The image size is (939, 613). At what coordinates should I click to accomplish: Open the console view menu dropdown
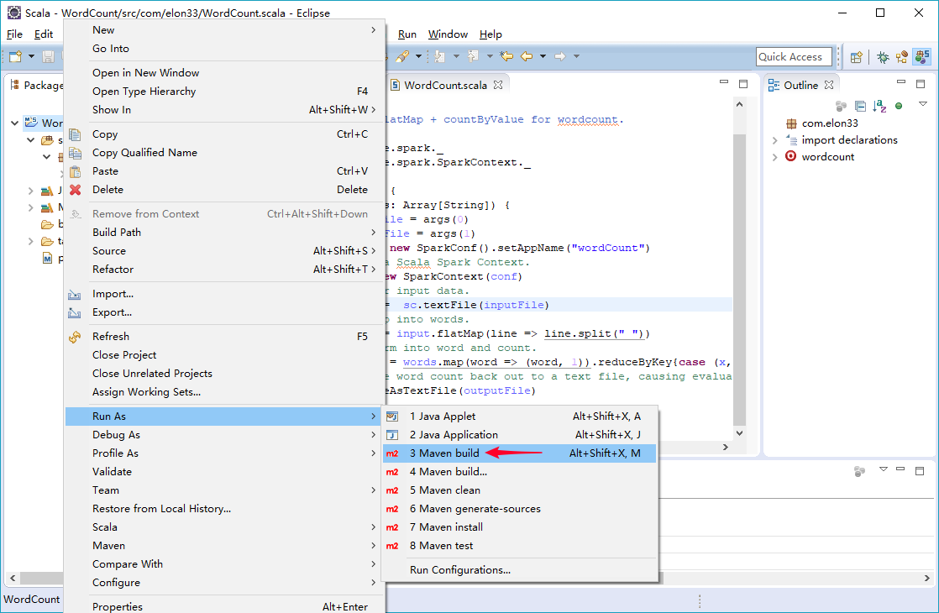884,469
